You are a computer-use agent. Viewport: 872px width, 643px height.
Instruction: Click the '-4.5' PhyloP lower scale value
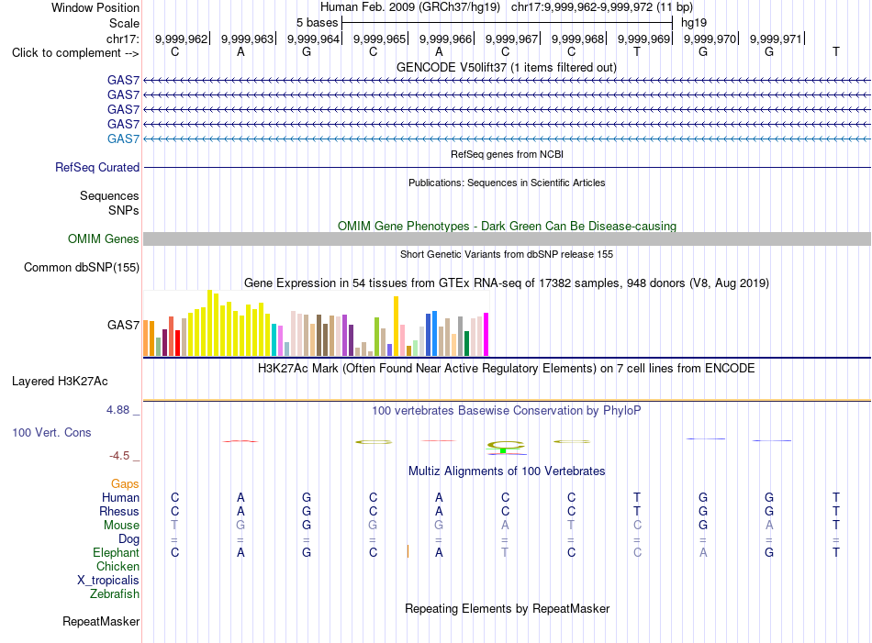tap(119, 456)
